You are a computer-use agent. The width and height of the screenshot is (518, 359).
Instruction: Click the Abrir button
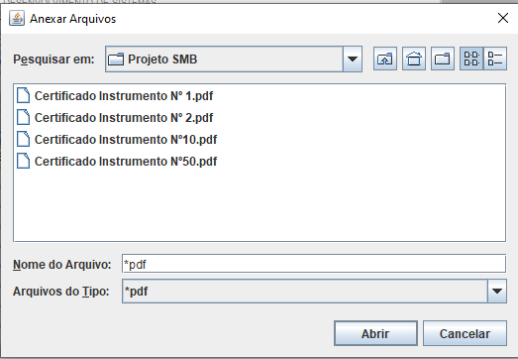tap(375, 333)
